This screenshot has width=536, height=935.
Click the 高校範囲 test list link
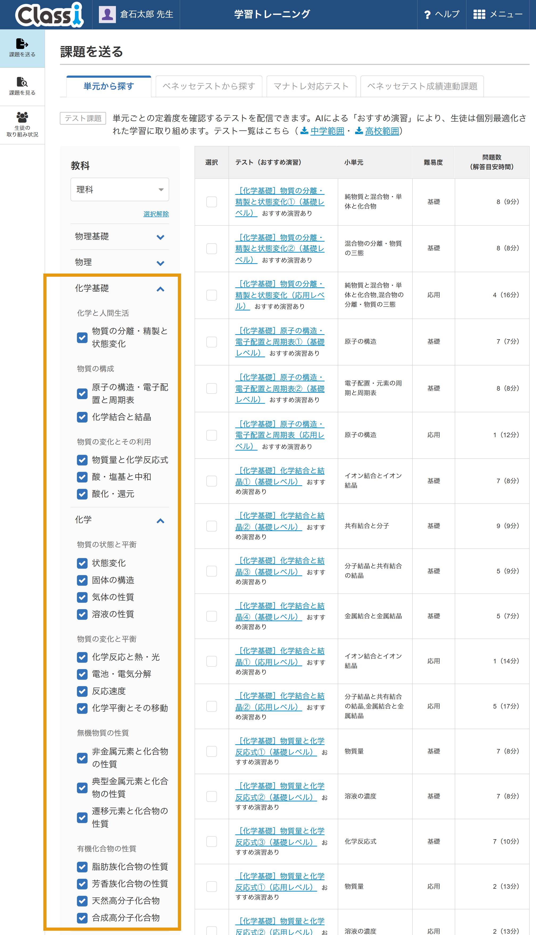click(382, 131)
